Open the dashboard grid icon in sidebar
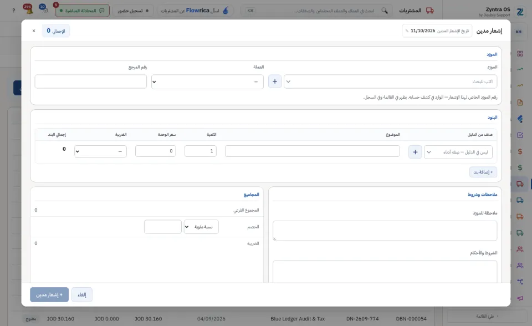The height and width of the screenshot is (326, 532). pos(520,54)
